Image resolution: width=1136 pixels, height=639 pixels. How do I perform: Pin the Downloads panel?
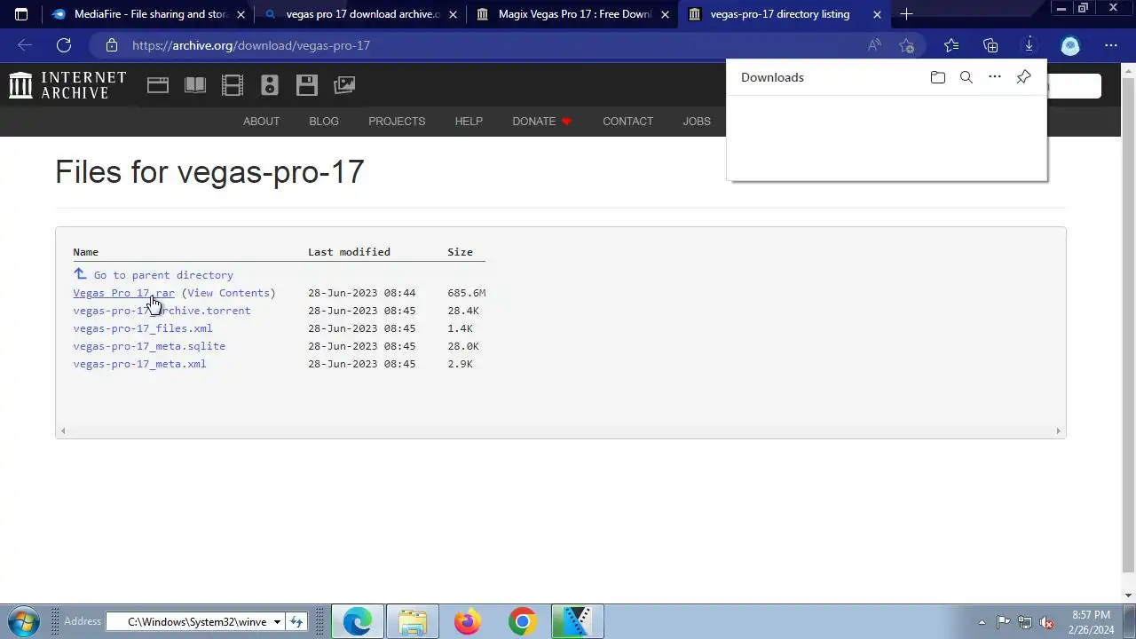(x=1023, y=77)
